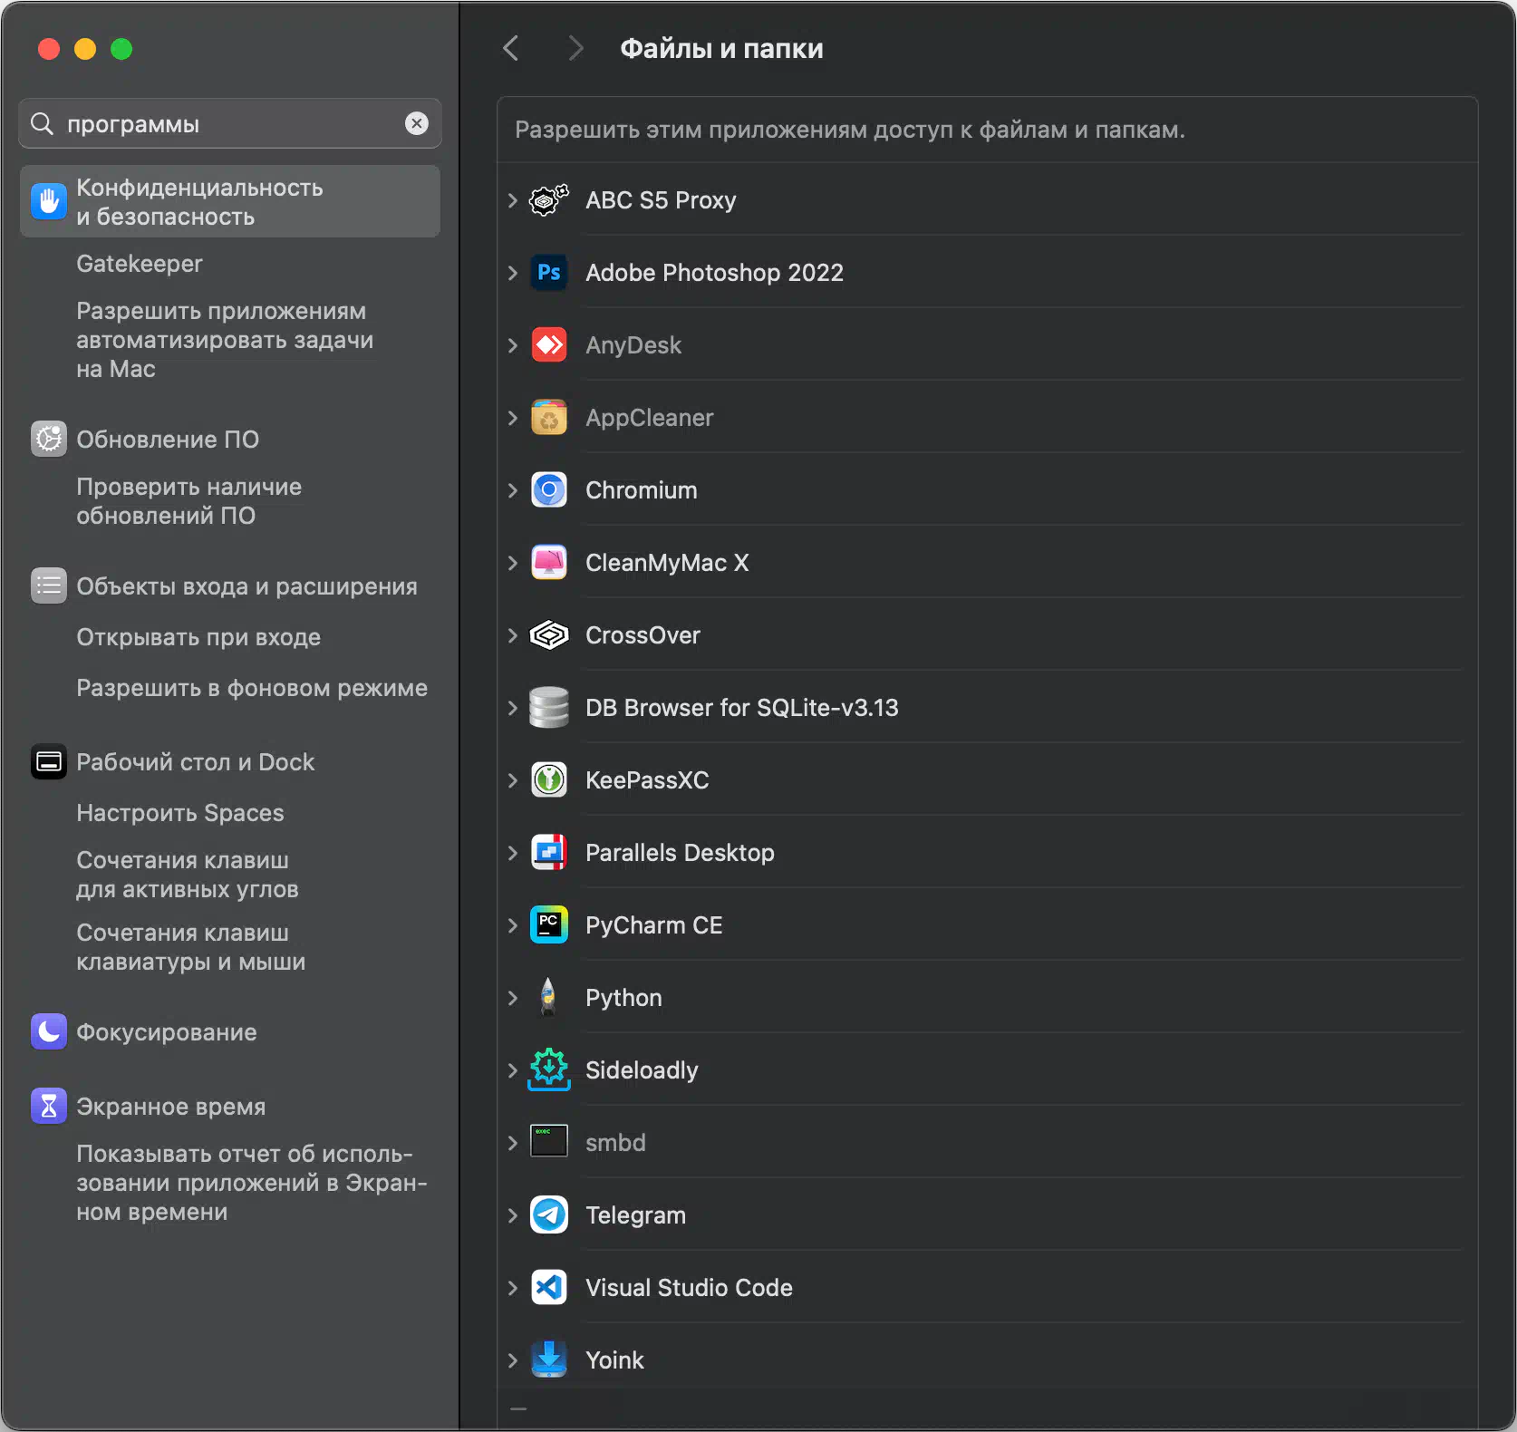The height and width of the screenshot is (1432, 1517).
Task: Click the PyCharm CE app icon
Action: pos(548,924)
